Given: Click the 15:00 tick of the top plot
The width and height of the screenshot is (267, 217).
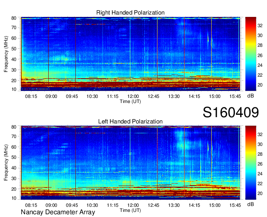Looking at the screenshot, I should (215, 96).
